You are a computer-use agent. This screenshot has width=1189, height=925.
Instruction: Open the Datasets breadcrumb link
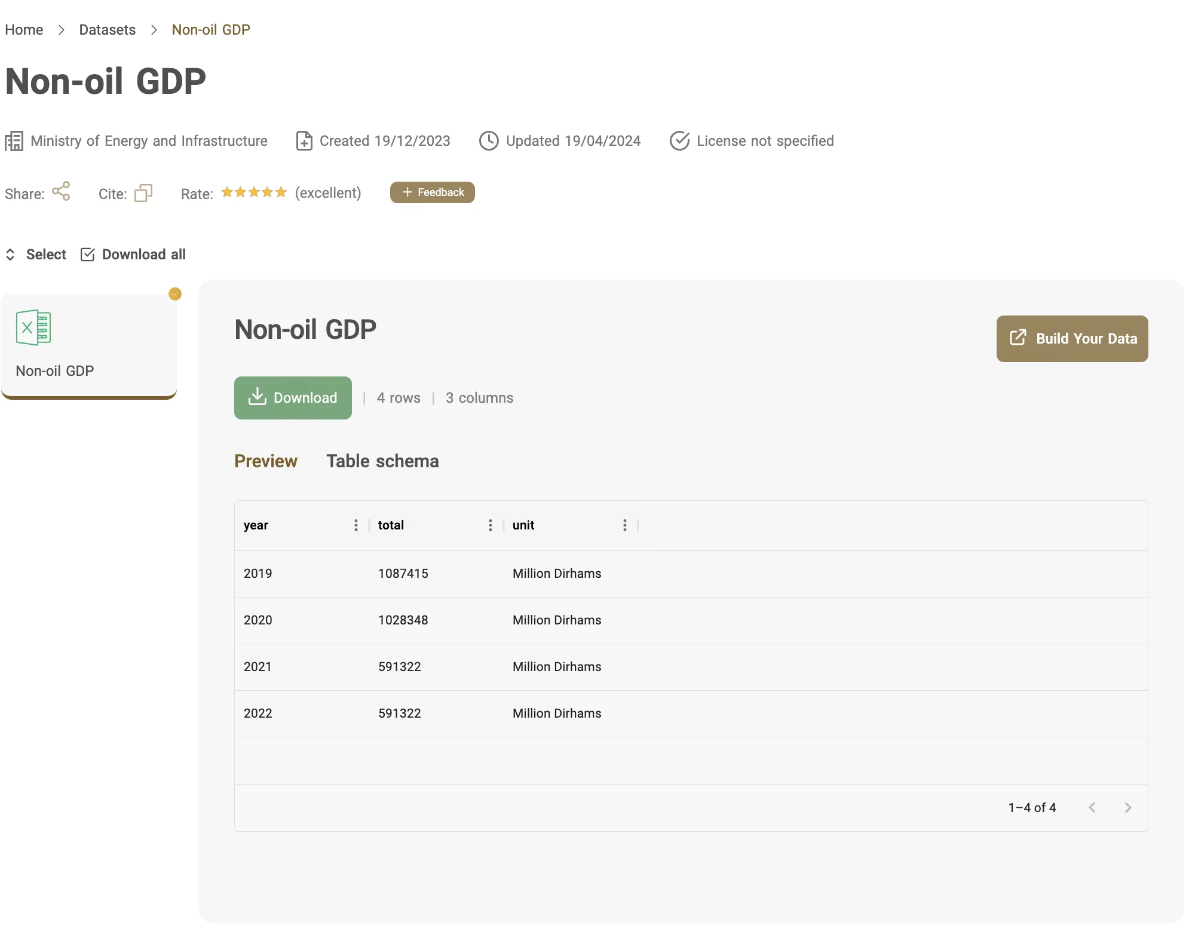coord(108,30)
